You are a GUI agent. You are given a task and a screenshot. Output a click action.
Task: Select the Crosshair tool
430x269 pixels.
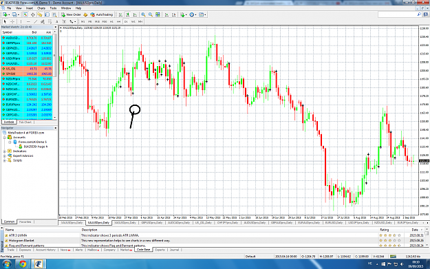[12, 21]
